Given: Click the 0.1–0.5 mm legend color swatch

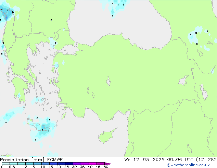Looking at the screenshot, I should 6,164.
